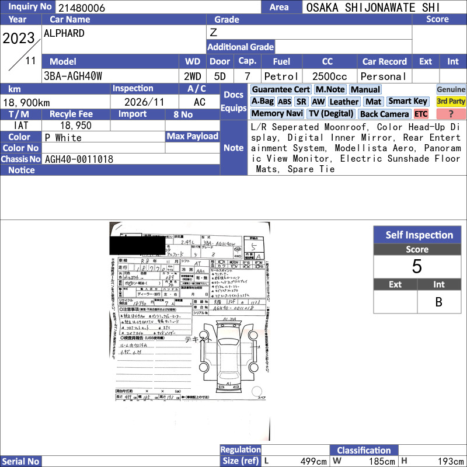Click the color value P White
The width and height of the screenshot is (467, 467).
(63, 138)
